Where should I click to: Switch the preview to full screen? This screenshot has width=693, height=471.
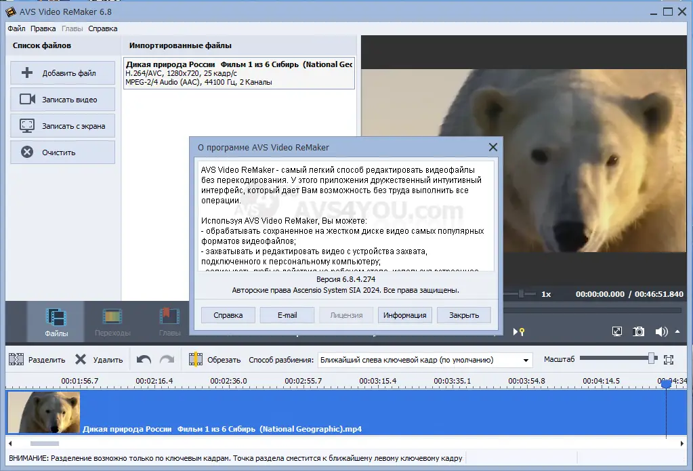(x=617, y=331)
